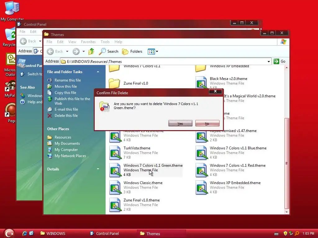Open File menu in Control Panel window
Screen dimensions: 318x238
point(22,32)
